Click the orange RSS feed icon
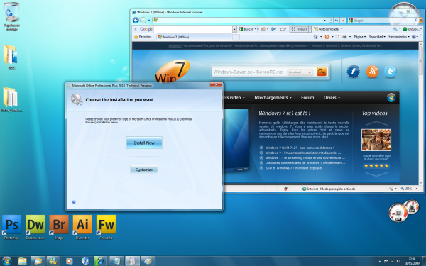This screenshot has height=266, width=426. click(372, 72)
